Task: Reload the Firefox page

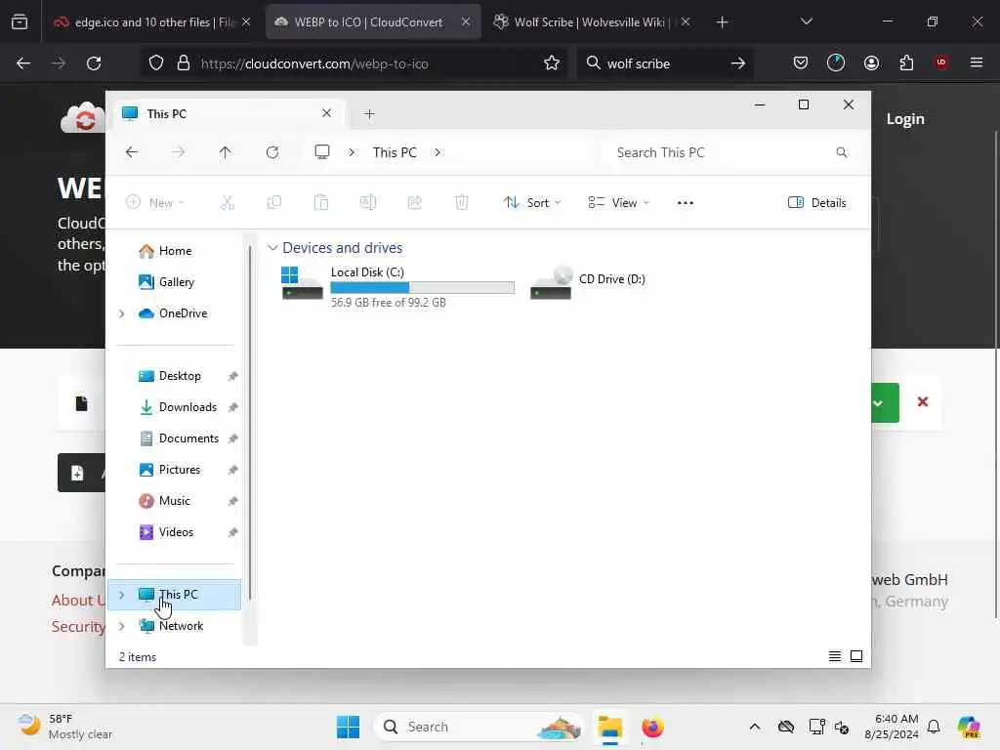Action: [94, 63]
